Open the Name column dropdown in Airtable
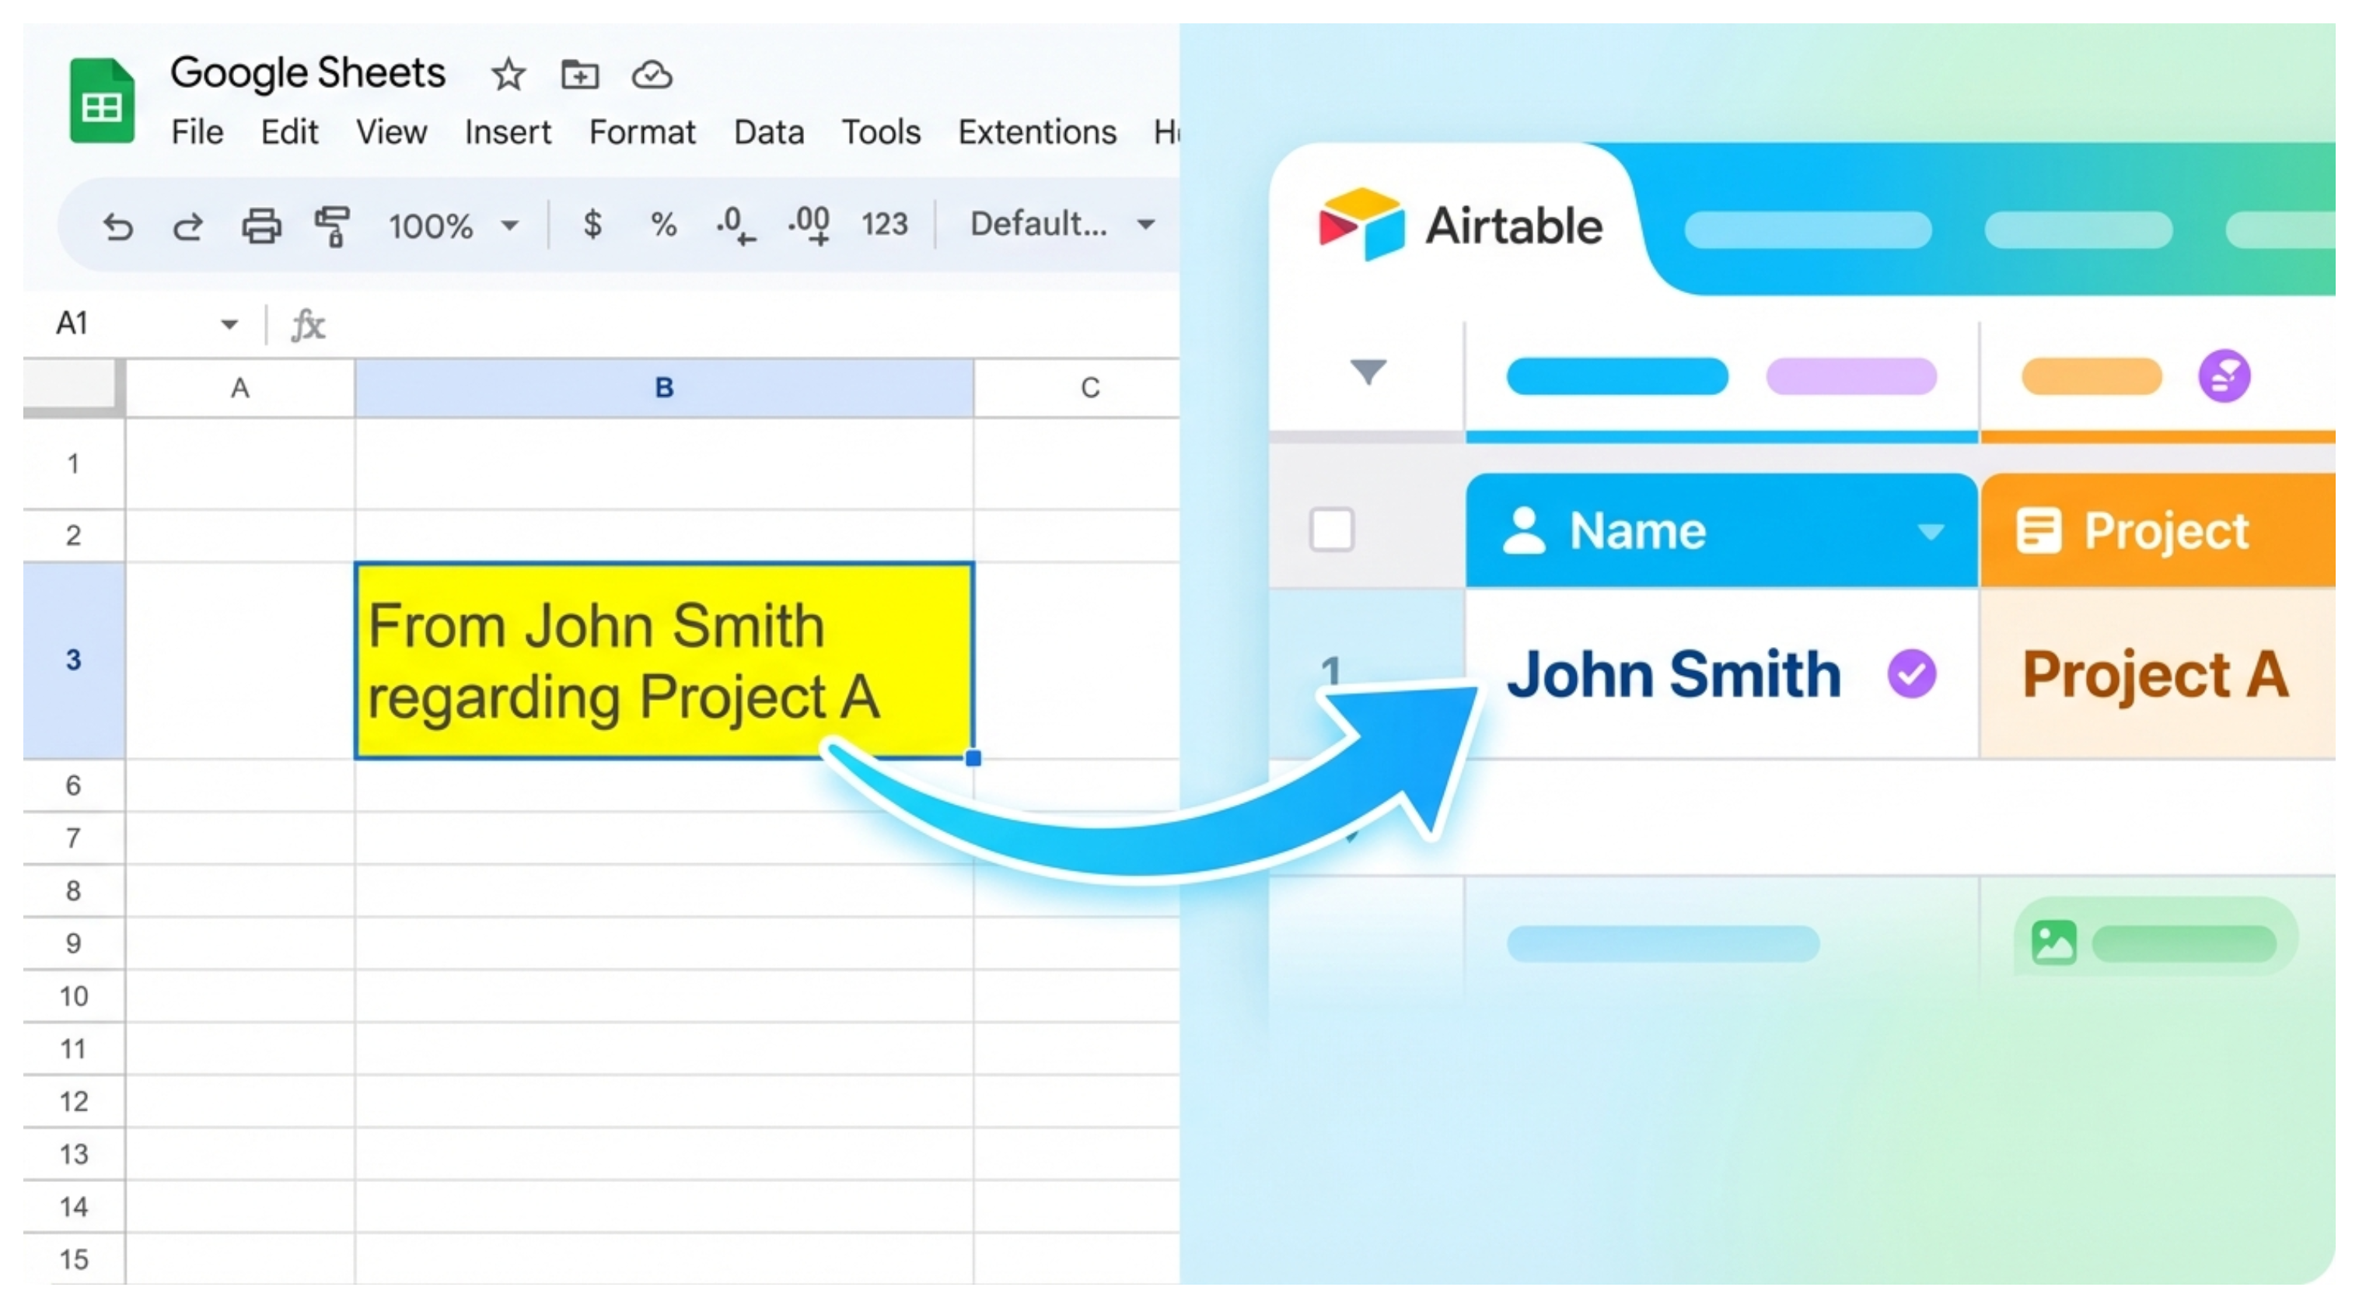The height and width of the screenshot is (1308, 2359). click(x=1931, y=531)
